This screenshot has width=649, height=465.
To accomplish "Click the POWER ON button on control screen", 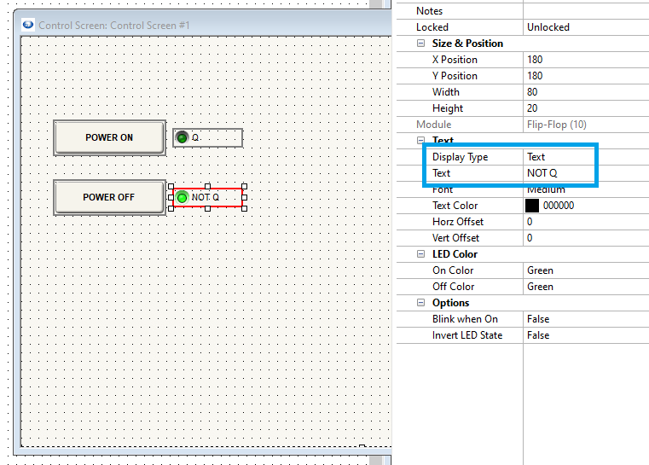I will tap(109, 138).
